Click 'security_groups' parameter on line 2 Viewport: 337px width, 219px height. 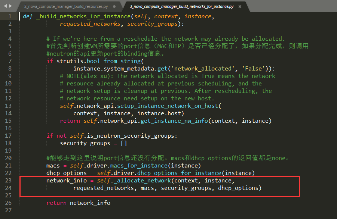[153, 24]
